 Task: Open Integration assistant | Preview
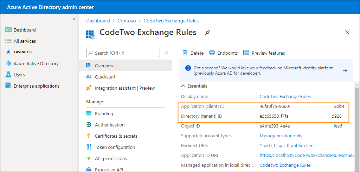click(126, 88)
